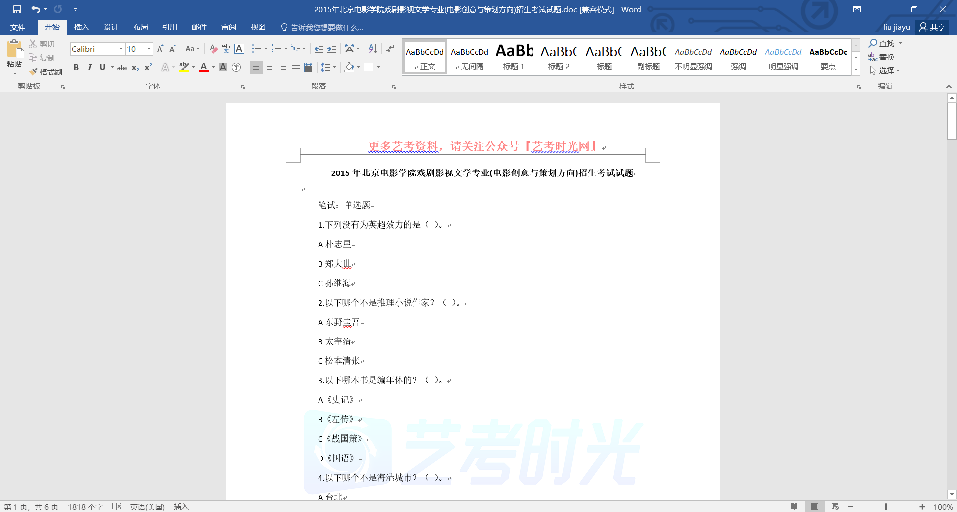Click the Increase Indent icon
Screen dimensions: 957x512
point(332,49)
